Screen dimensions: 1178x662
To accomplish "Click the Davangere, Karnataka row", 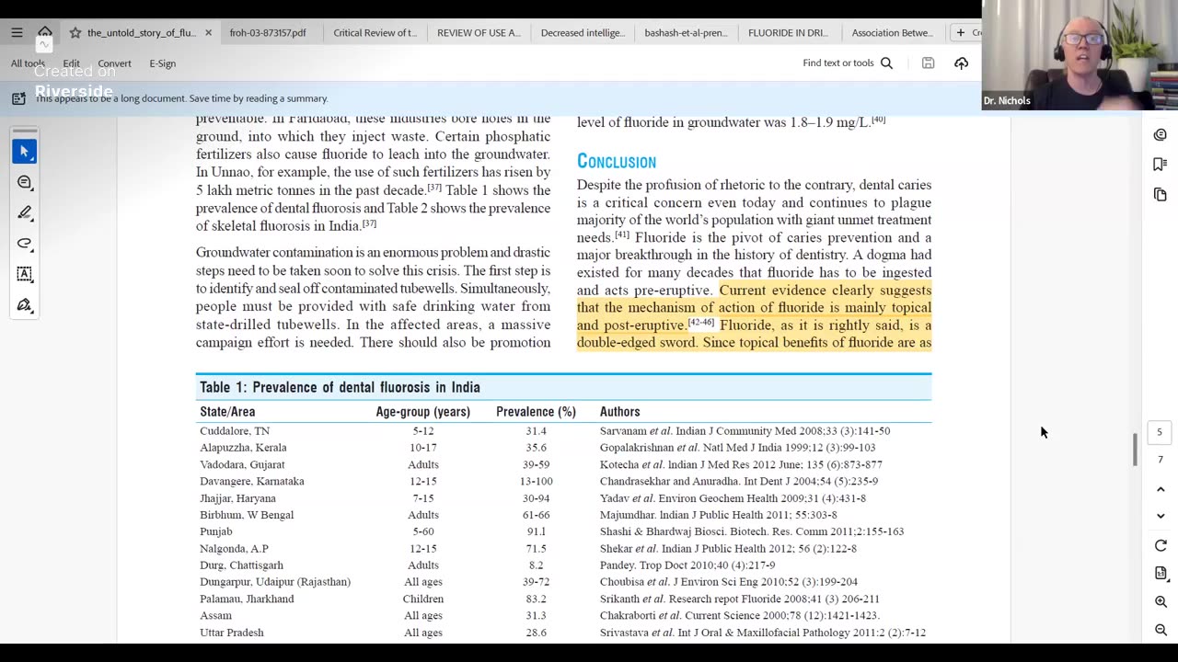I will [563, 481].
